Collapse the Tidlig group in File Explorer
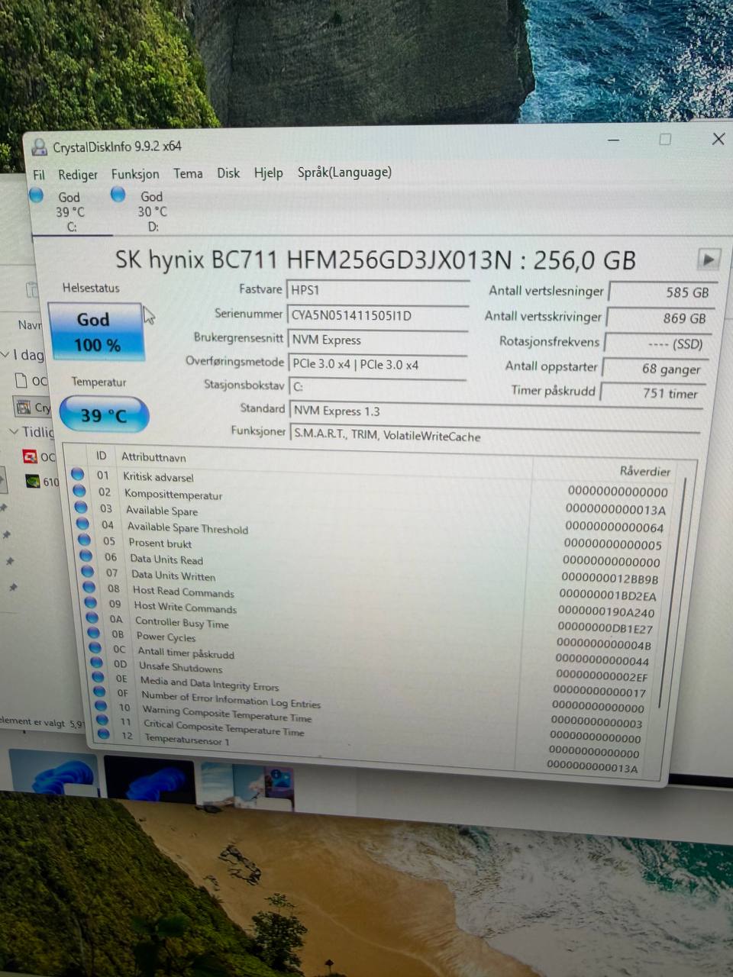The image size is (733, 977). [x=13, y=432]
